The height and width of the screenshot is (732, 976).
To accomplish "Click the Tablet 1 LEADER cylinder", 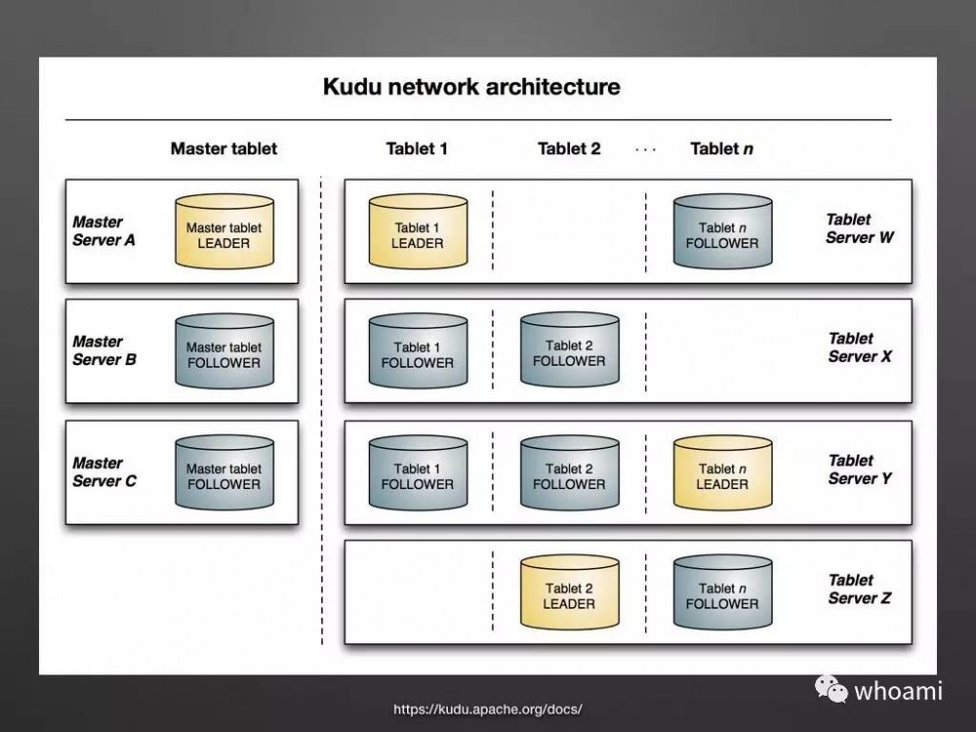I will point(417,231).
